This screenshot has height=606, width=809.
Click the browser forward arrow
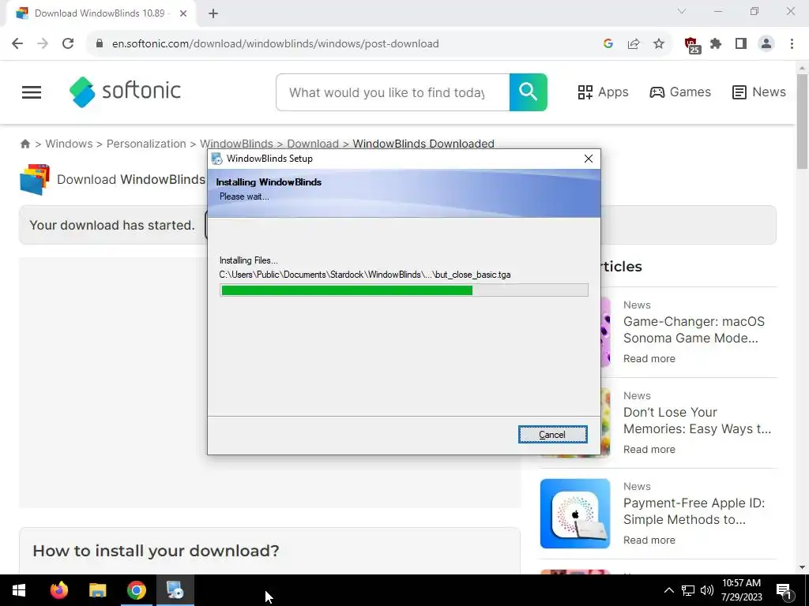(x=43, y=44)
